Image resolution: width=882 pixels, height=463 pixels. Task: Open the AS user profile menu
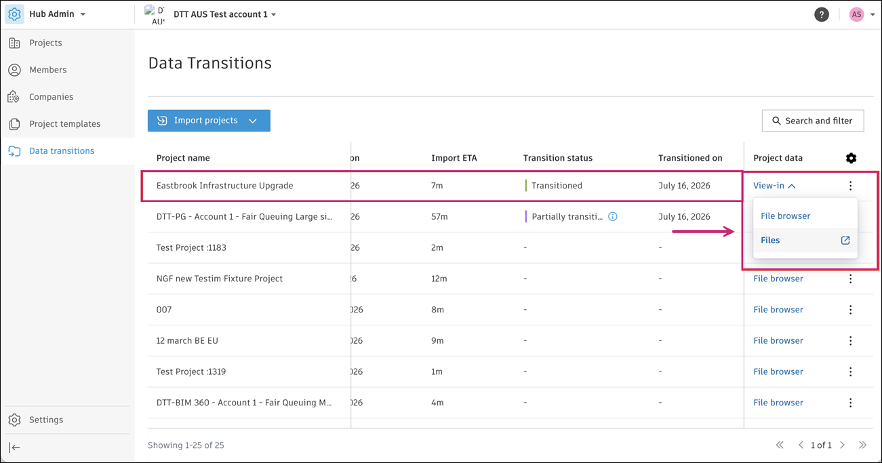click(862, 14)
